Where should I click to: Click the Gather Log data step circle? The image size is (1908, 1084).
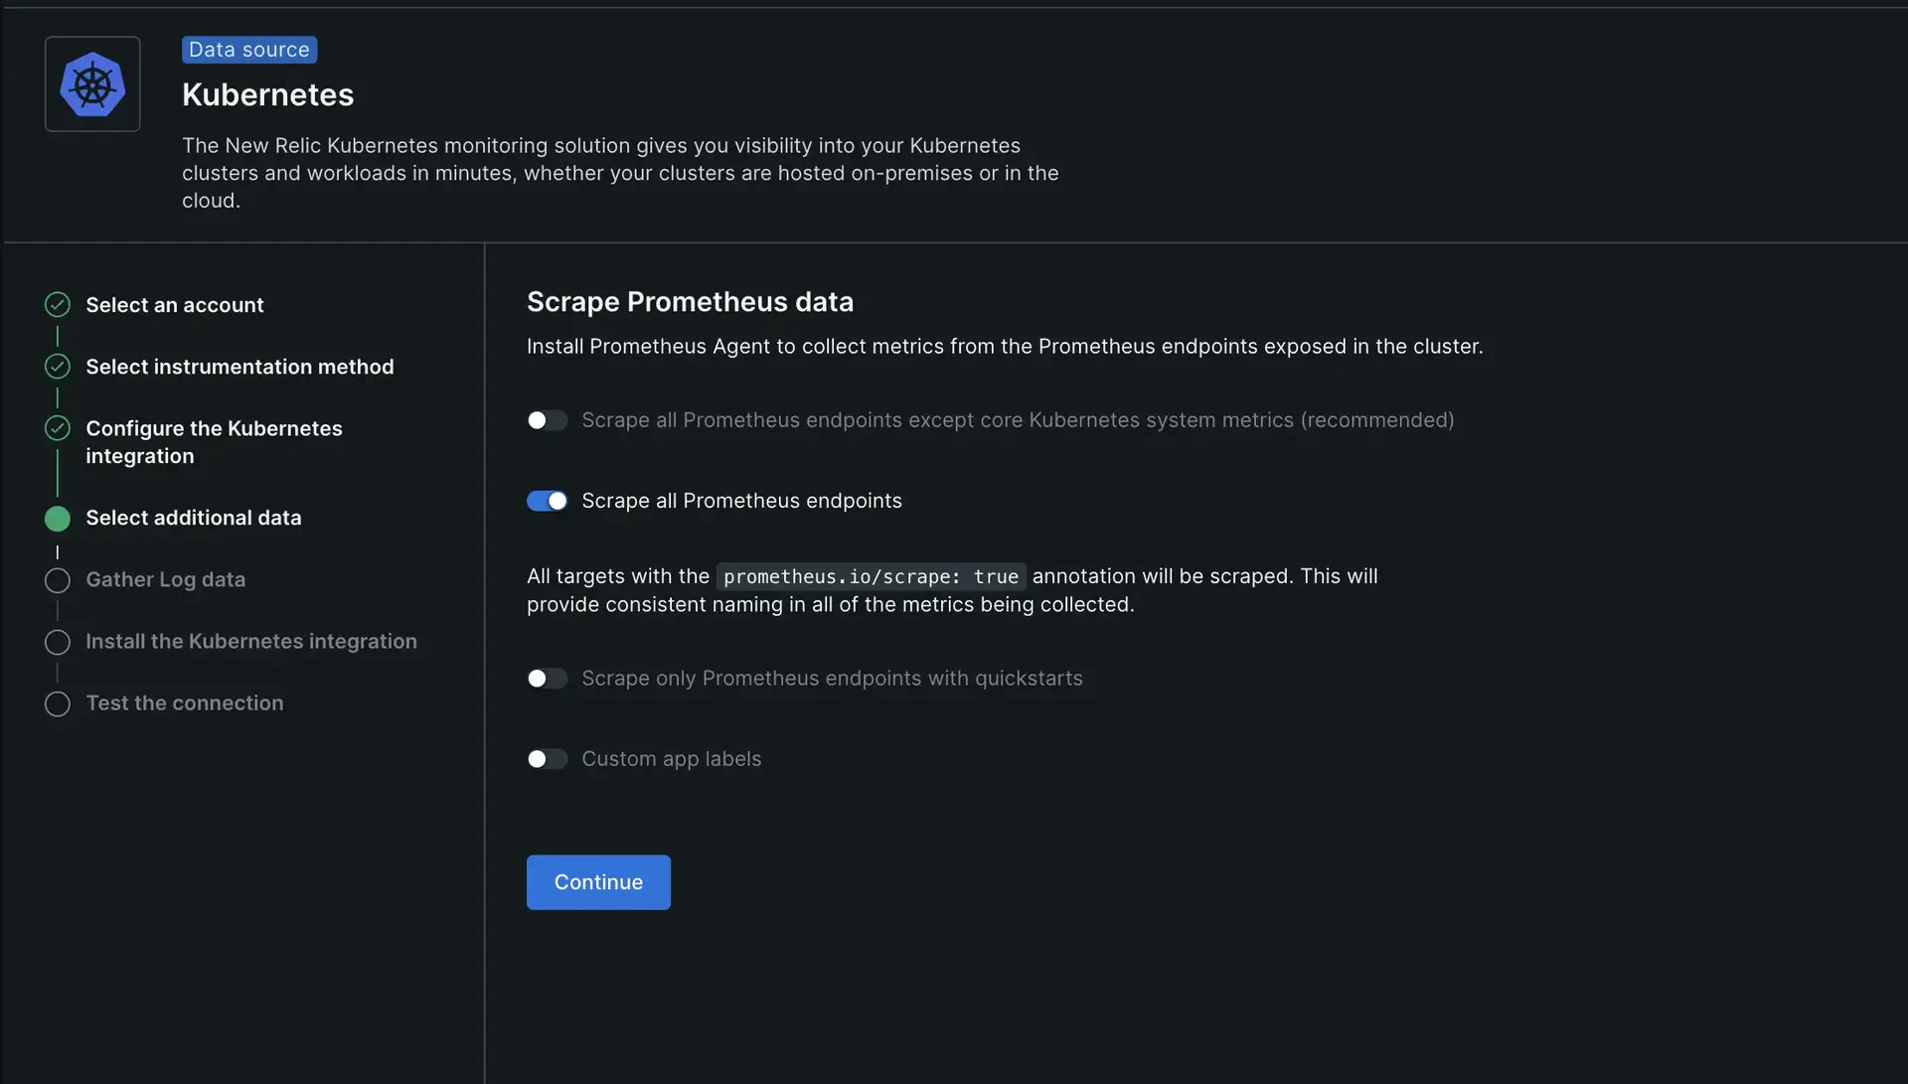(x=58, y=580)
